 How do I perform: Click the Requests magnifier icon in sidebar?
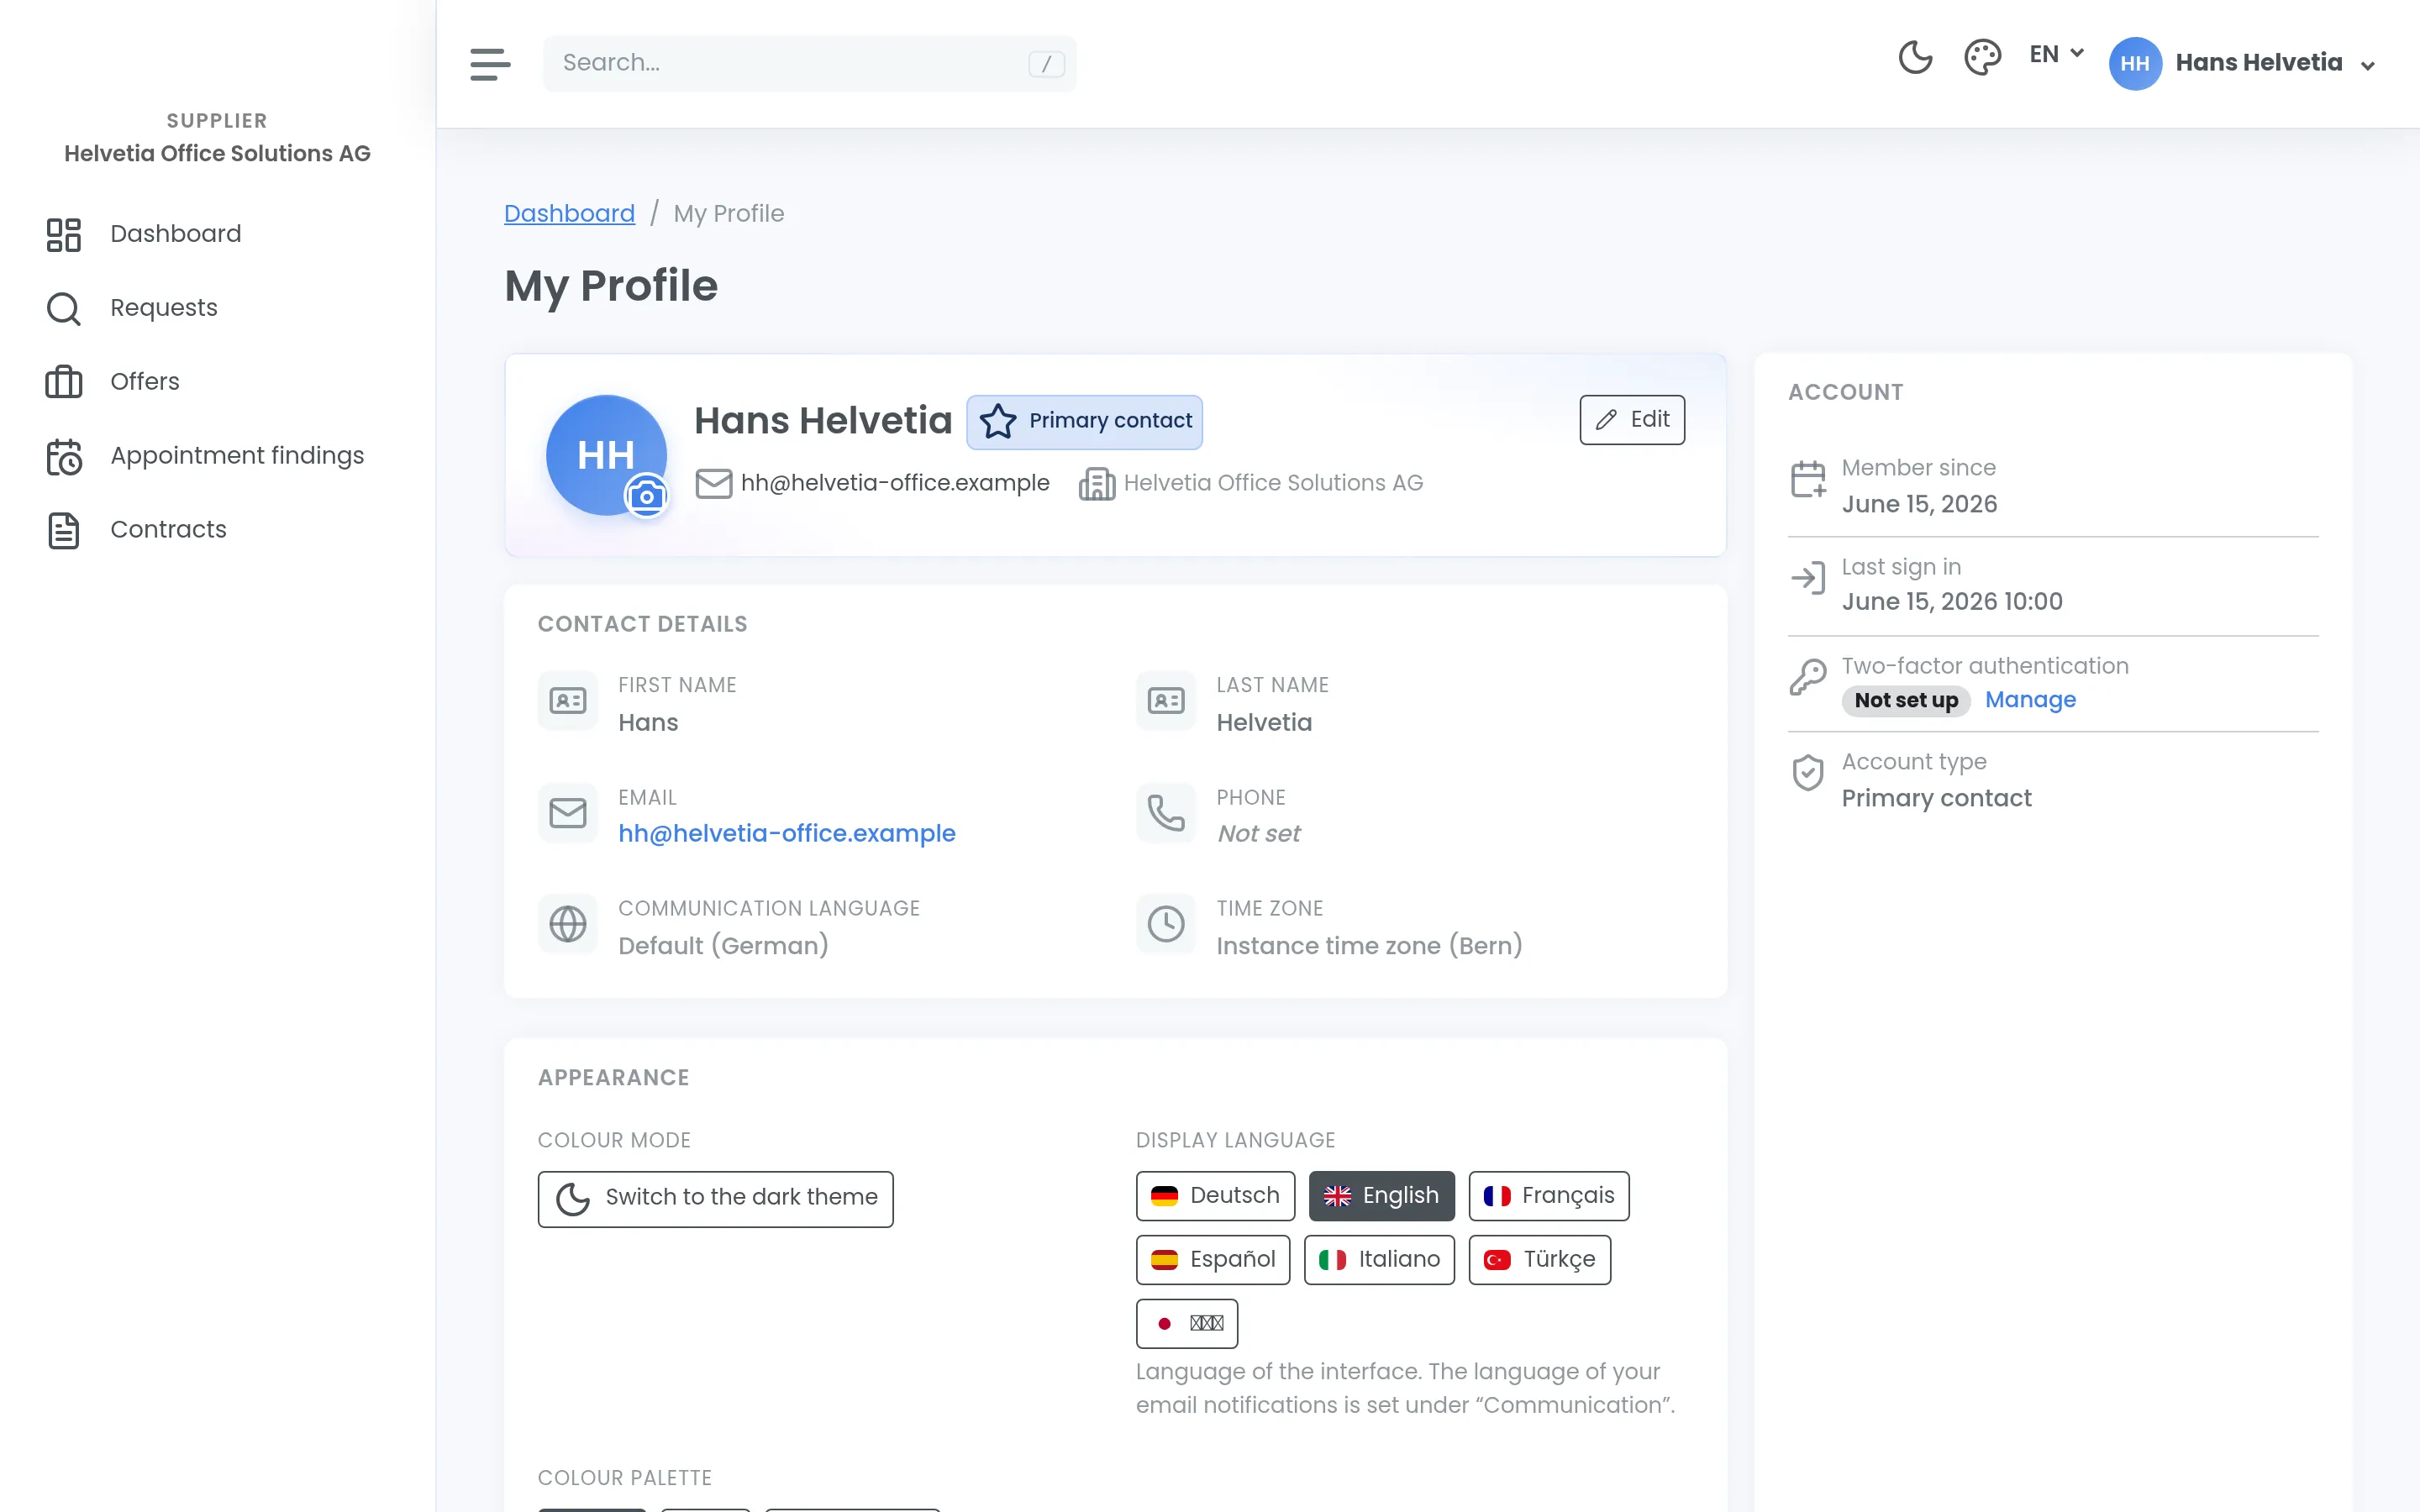pyautogui.click(x=64, y=309)
